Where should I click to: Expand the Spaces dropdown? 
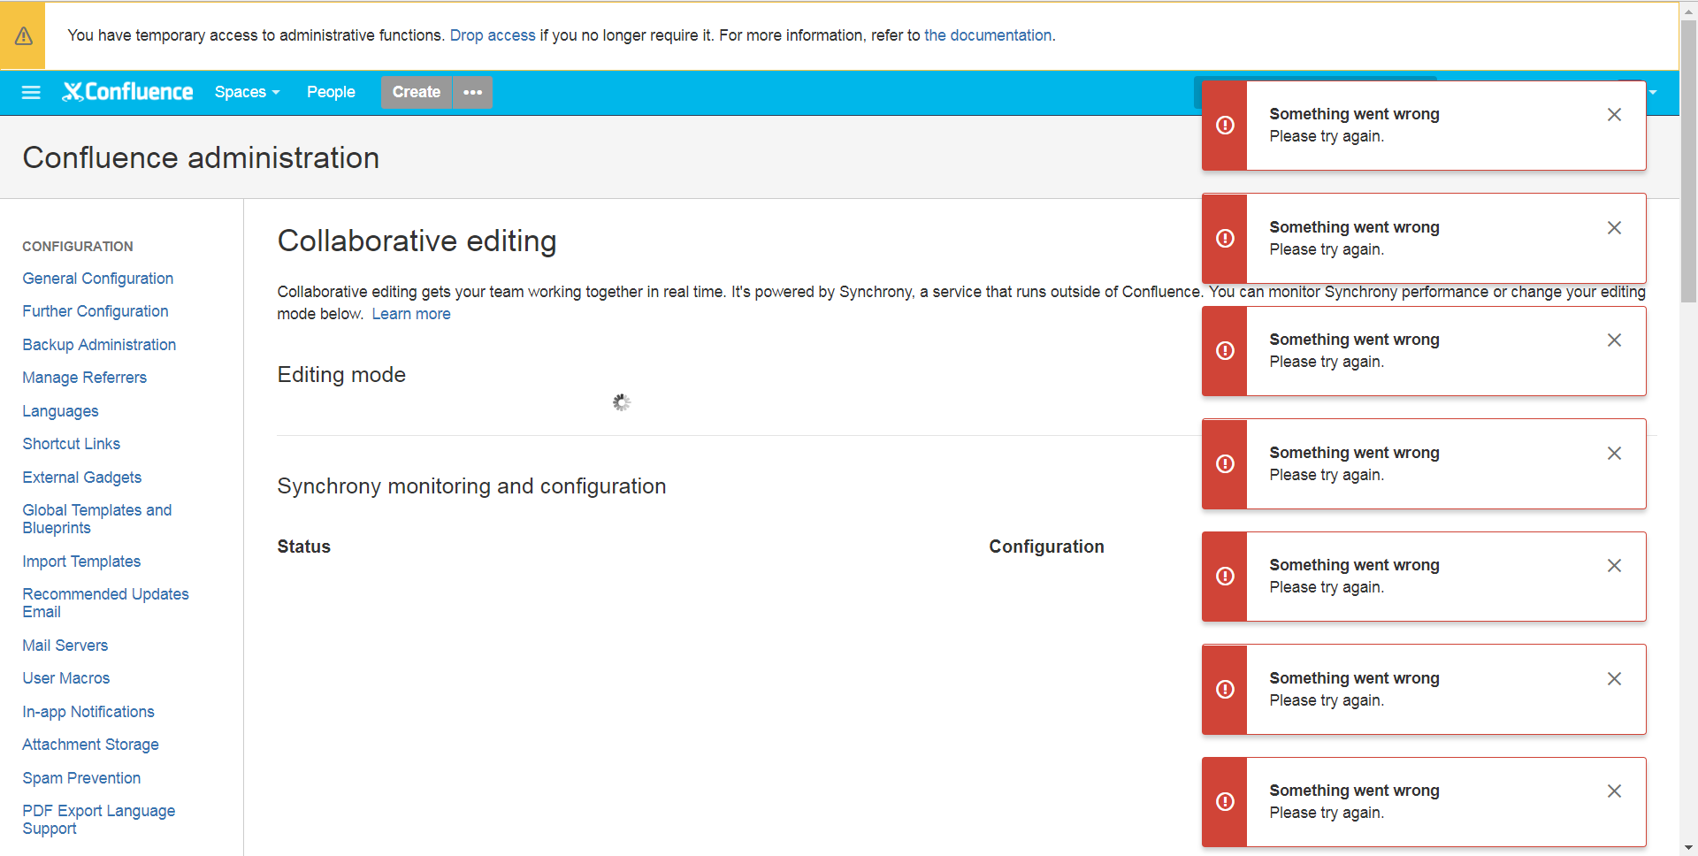point(247,92)
